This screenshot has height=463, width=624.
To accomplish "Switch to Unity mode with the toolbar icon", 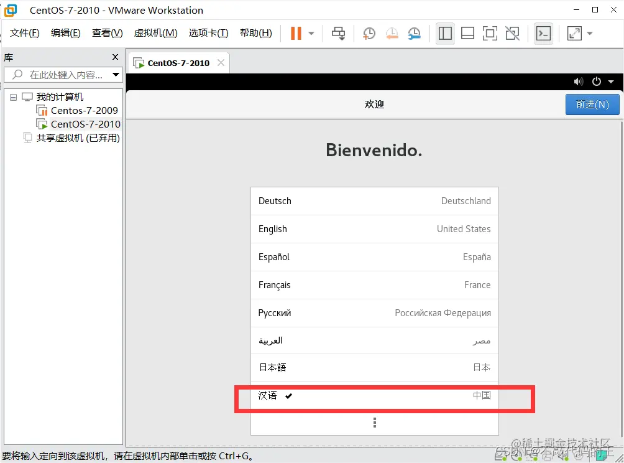I will [x=513, y=34].
